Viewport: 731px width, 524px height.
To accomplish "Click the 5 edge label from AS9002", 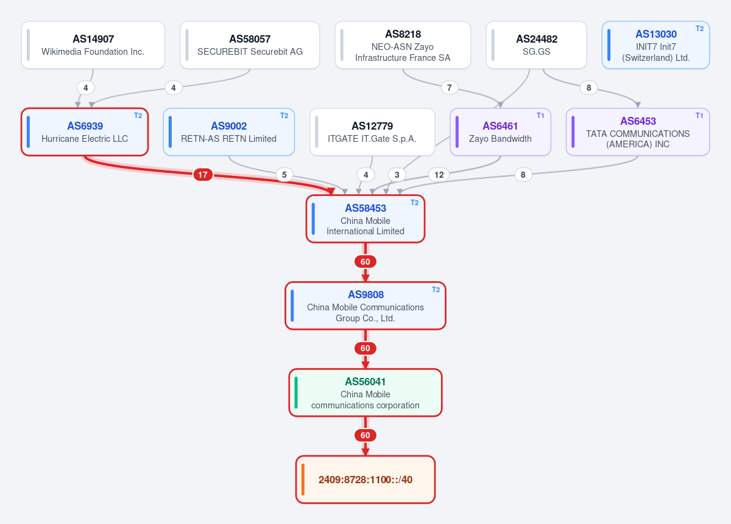I will pyautogui.click(x=284, y=175).
